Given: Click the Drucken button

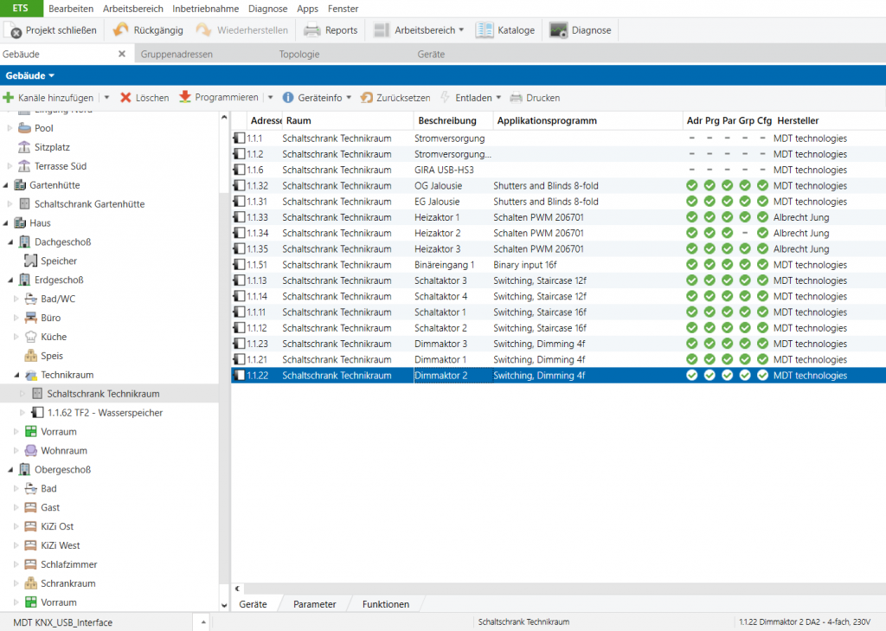Looking at the screenshot, I should point(535,98).
